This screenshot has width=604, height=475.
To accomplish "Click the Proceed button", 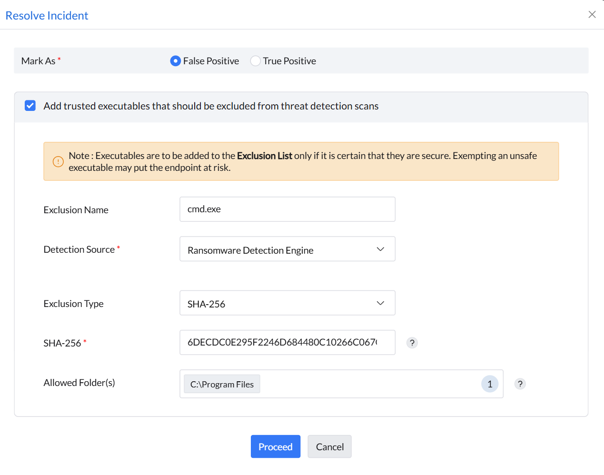I will [x=275, y=446].
